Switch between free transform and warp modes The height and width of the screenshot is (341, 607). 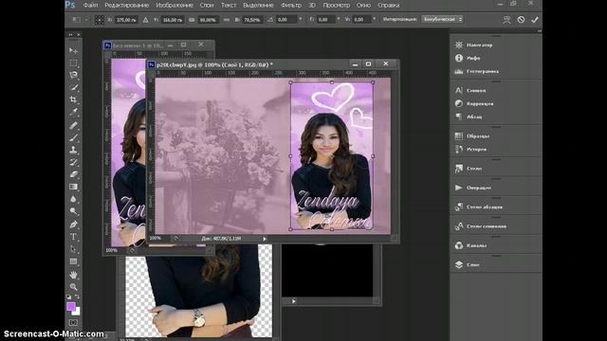coord(506,20)
